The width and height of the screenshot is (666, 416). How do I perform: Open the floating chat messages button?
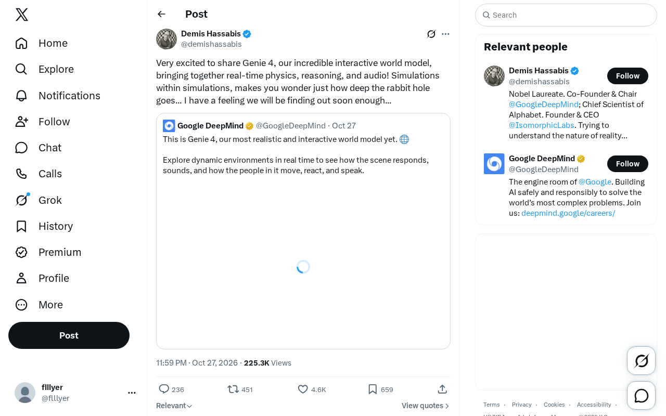click(x=642, y=396)
